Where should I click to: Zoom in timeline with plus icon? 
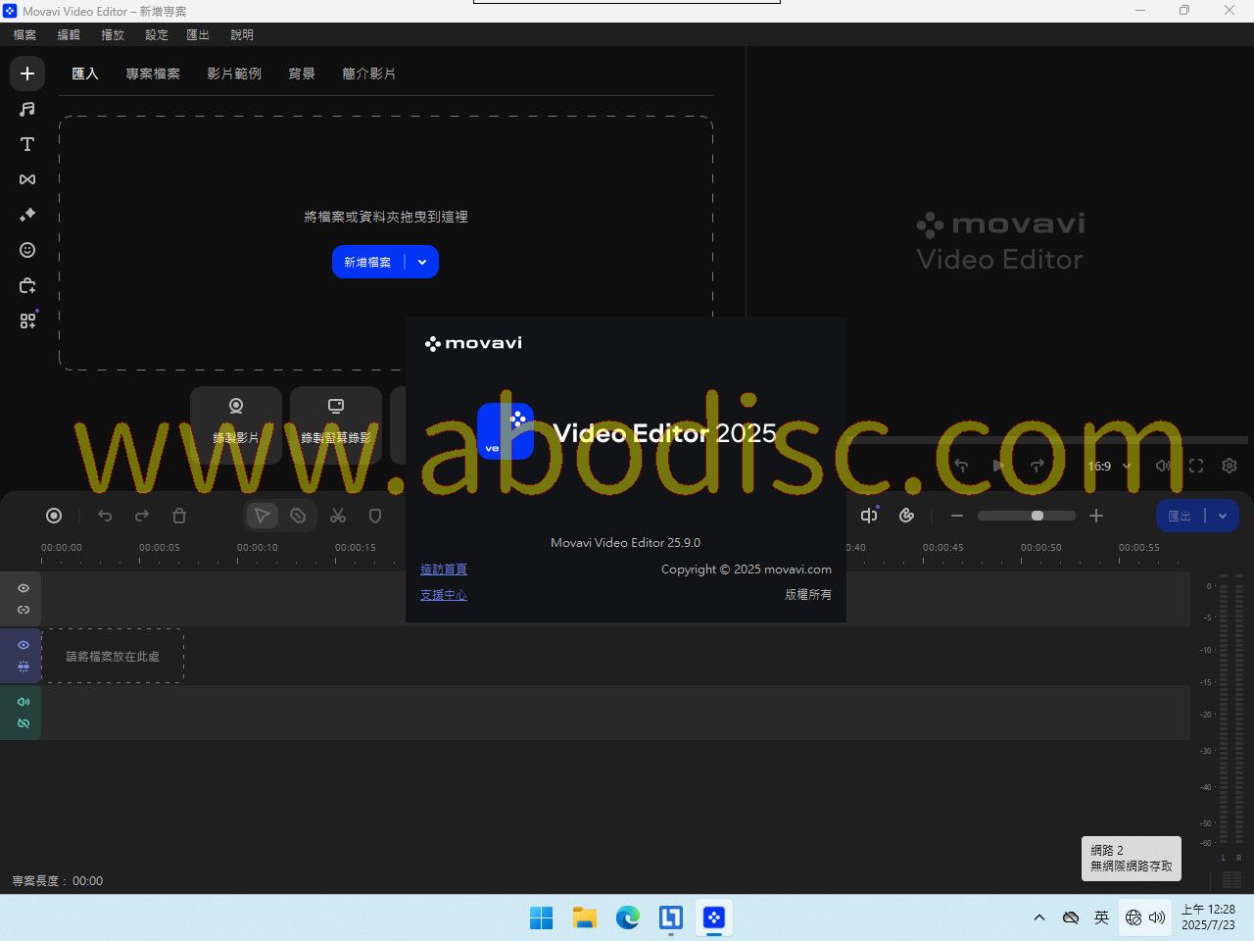(1096, 516)
